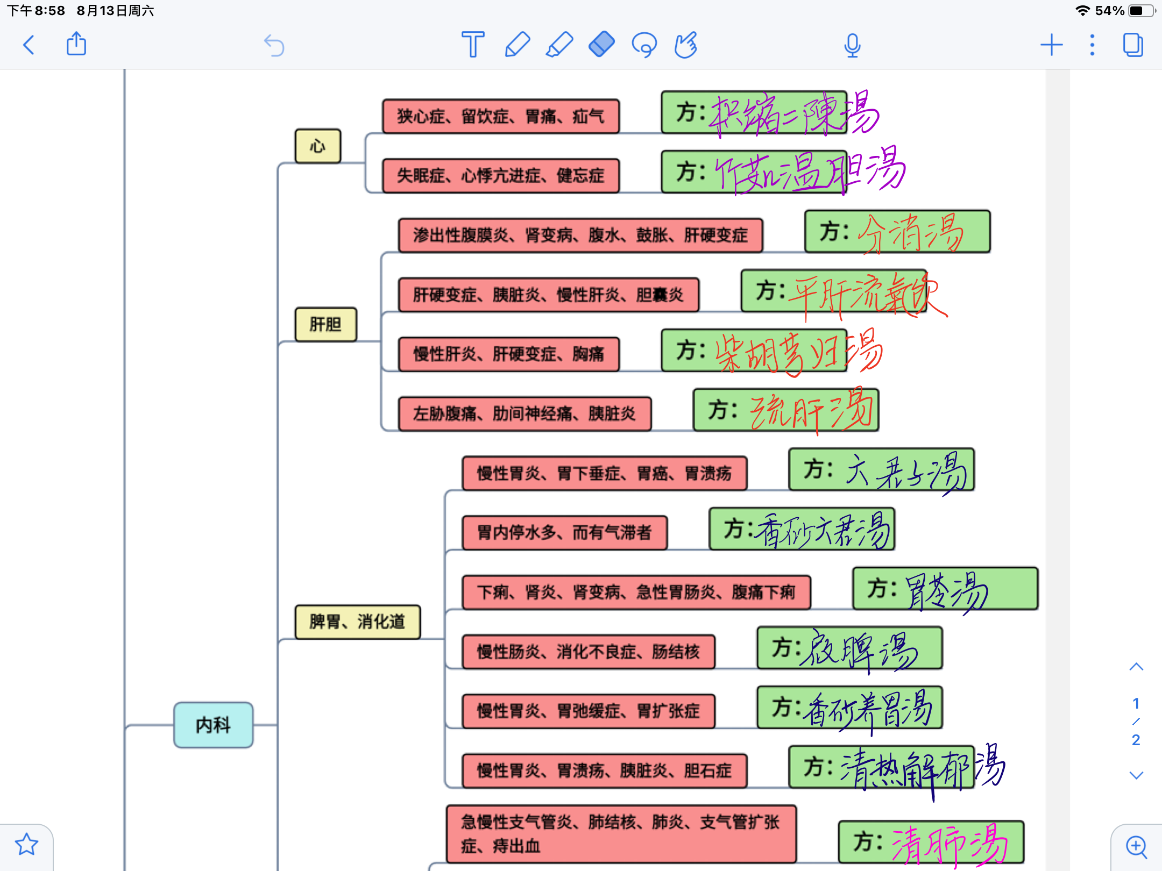Tap the zoom magnifier icon

(1137, 847)
